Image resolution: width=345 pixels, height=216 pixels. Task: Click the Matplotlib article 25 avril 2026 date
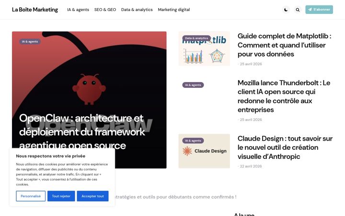tap(251, 64)
